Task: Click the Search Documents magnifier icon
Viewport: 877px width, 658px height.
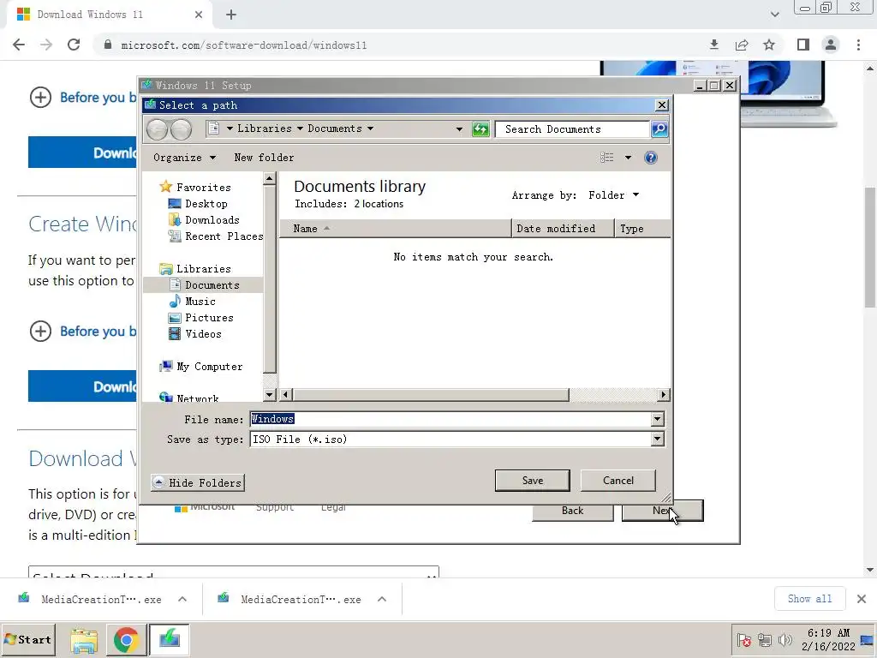Action: coord(659,129)
